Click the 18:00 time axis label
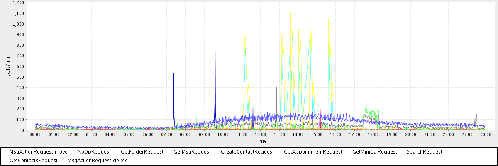The width and height of the screenshot is (498, 166). (x=373, y=134)
